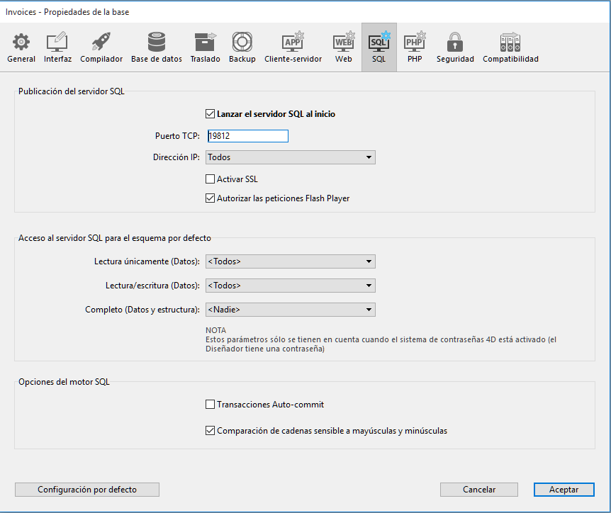611x513 pixels.
Task: Open Completo (Datos y estructura) dropdown
Action: [x=291, y=310]
